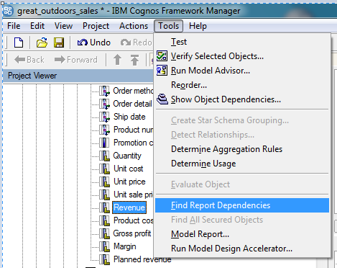
Task: Click the Save floppy disk icon
Action: [x=59, y=43]
